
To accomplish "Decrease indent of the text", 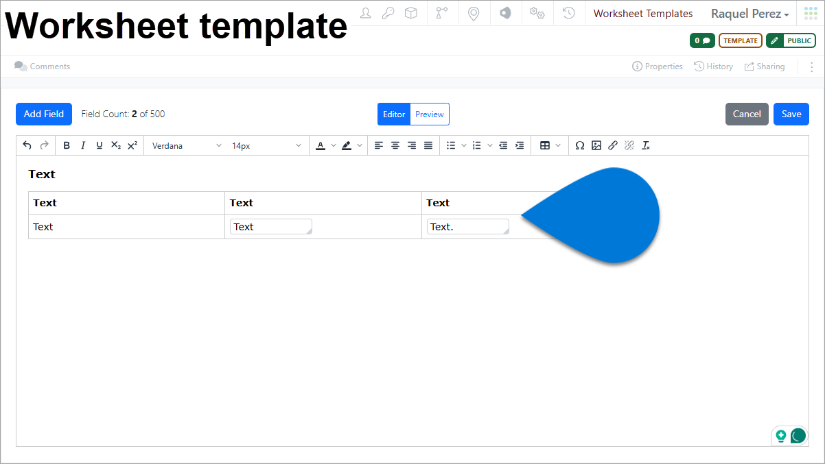I will [x=503, y=145].
